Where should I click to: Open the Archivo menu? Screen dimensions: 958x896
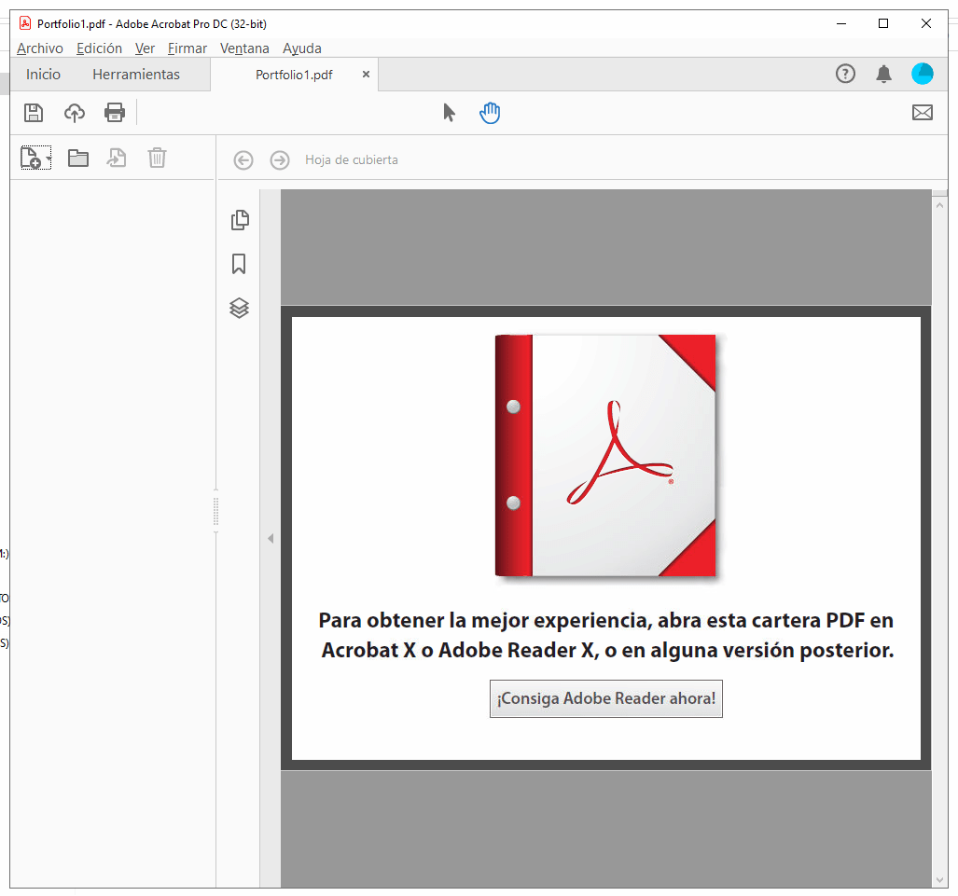(x=40, y=48)
